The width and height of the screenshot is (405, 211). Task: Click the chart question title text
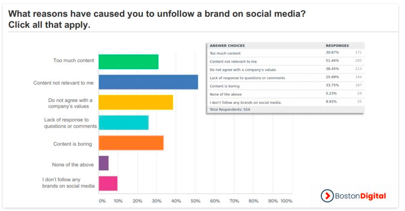157,19
